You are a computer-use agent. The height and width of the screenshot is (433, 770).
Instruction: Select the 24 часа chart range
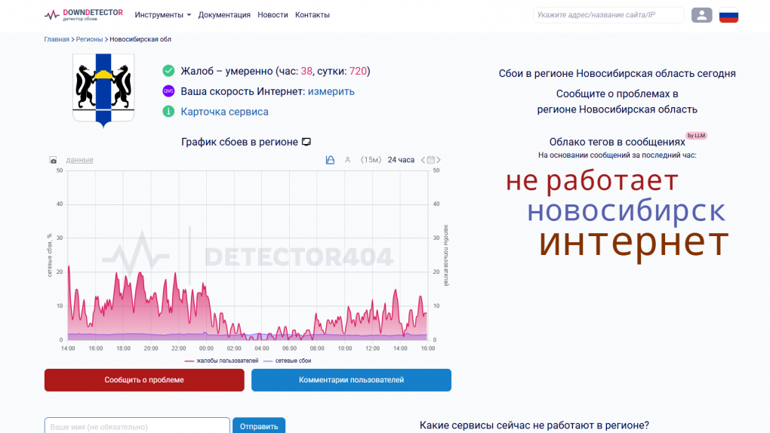(x=401, y=160)
